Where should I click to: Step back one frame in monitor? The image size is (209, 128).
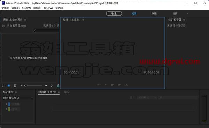(x=106, y=85)
